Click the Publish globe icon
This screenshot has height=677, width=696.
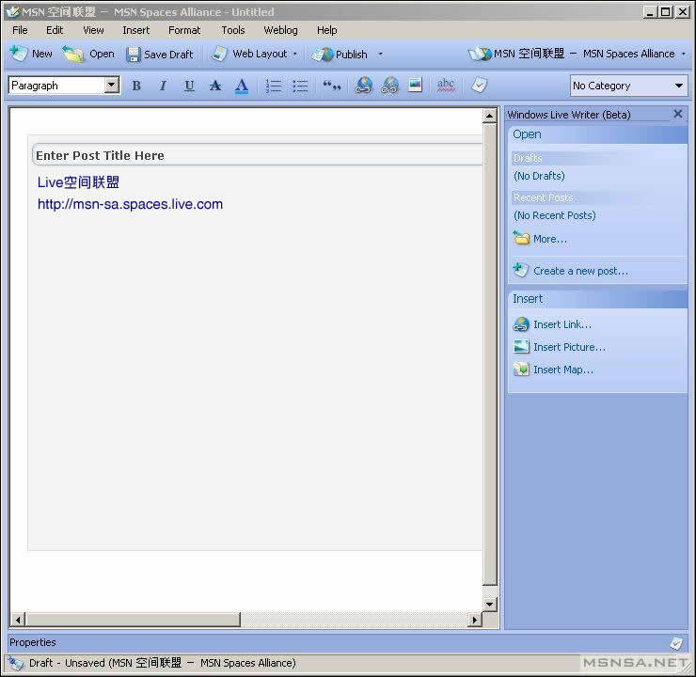point(323,55)
